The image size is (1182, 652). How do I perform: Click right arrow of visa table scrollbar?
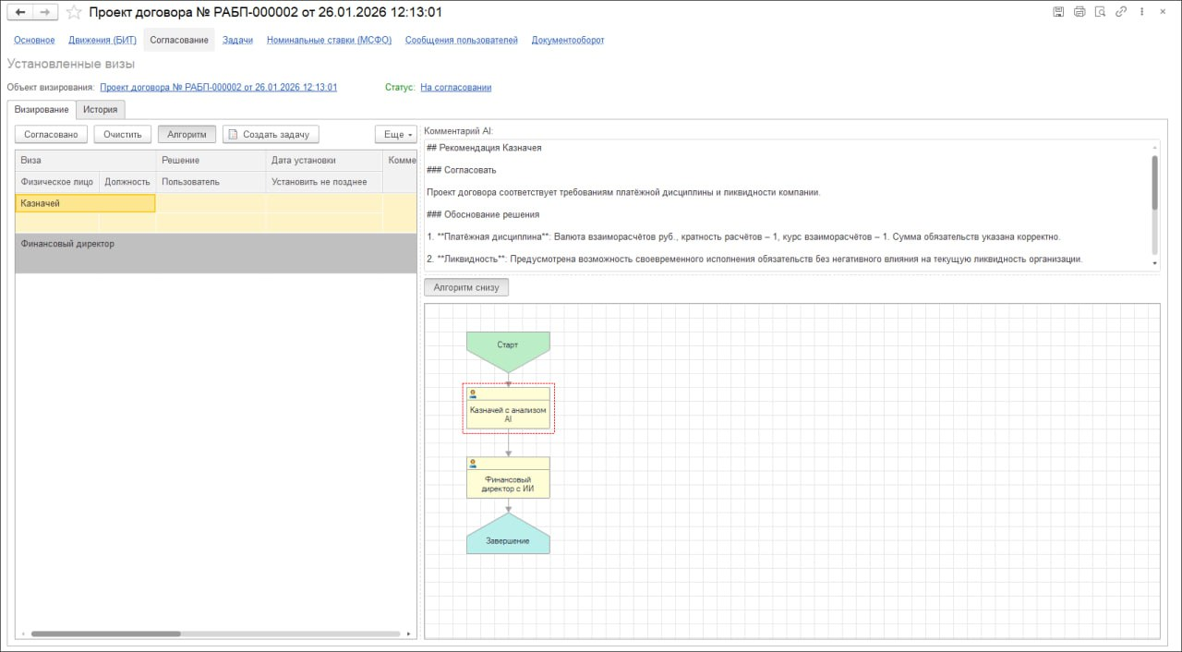(408, 634)
